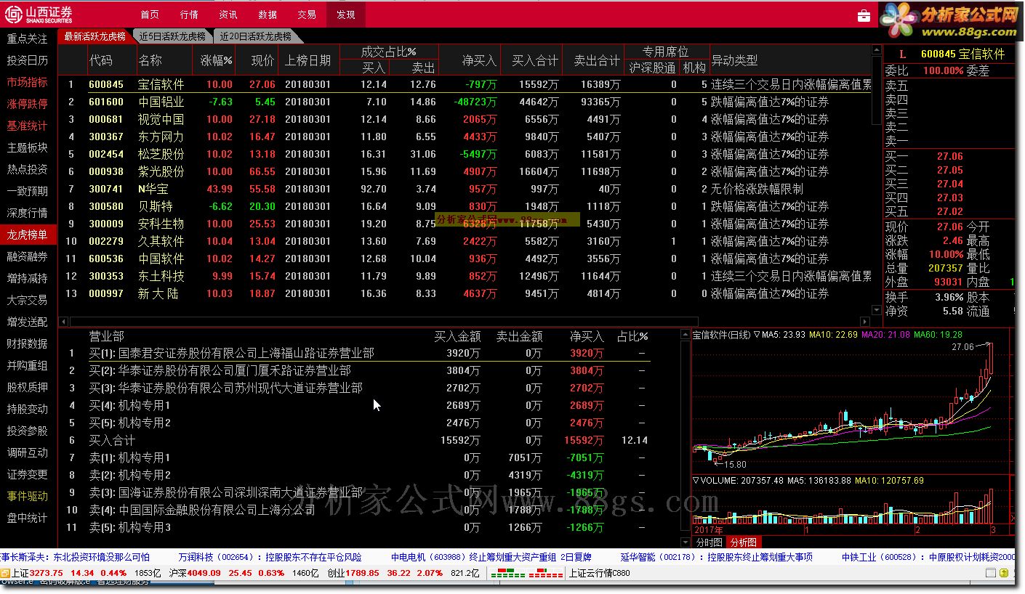Image resolution: width=1025 pixels, height=594 pixels.
Task: Select 主题板块 in the sidebar
Action: [28, 147]
